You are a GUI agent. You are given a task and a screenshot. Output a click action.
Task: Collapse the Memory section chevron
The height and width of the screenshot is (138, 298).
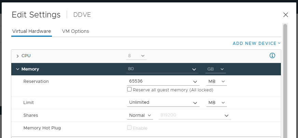pos(17,69)
